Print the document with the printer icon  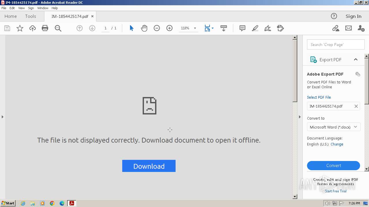click(x=45, y=28)
